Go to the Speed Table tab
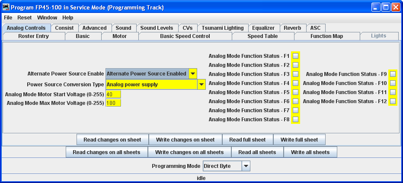Viewport: 403px width, 183px height. point(262,36)
